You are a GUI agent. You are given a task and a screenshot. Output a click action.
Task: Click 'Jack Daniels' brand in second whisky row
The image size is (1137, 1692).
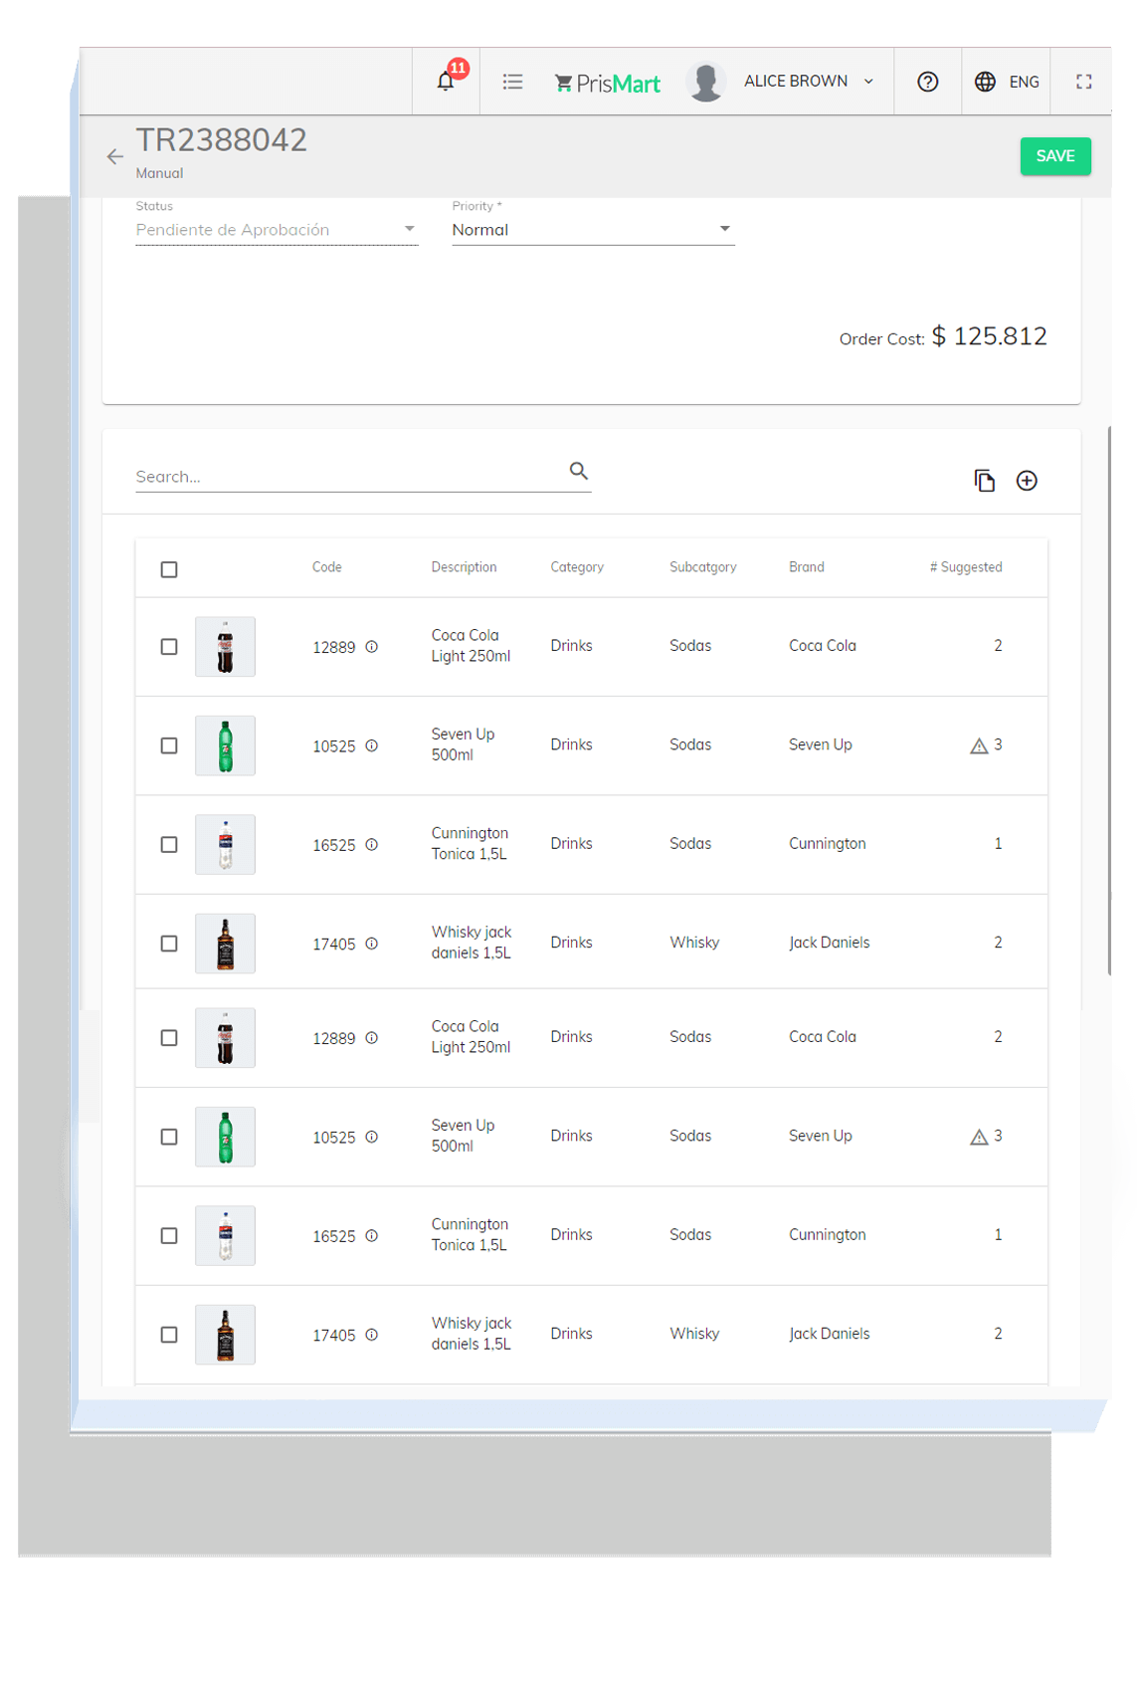click(830, 1334)
